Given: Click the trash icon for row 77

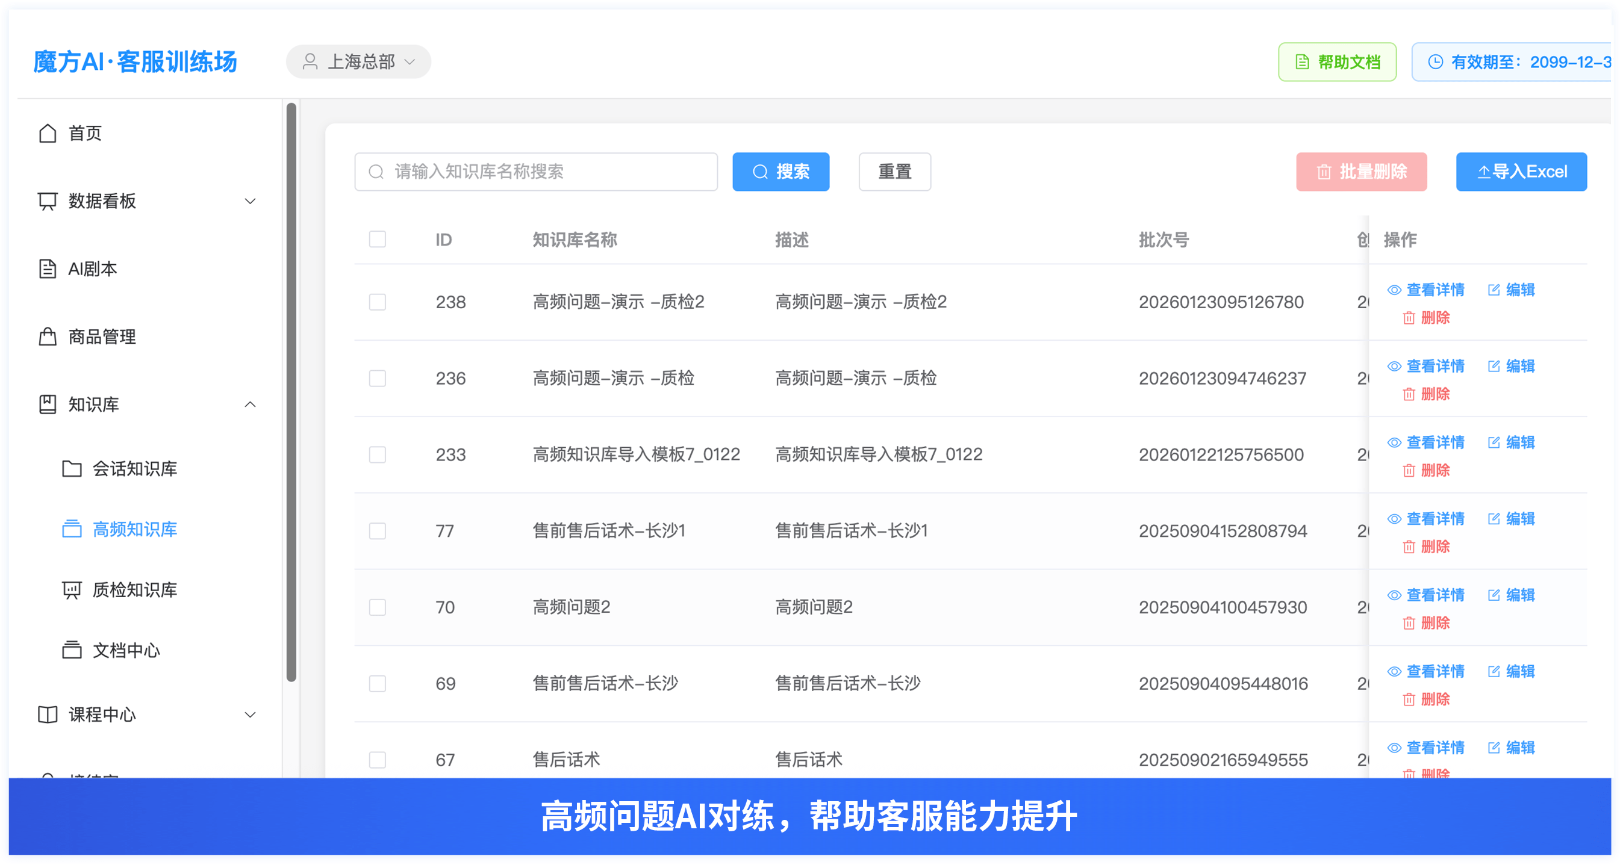Looking at the screenshot, I should [1409, 547].
